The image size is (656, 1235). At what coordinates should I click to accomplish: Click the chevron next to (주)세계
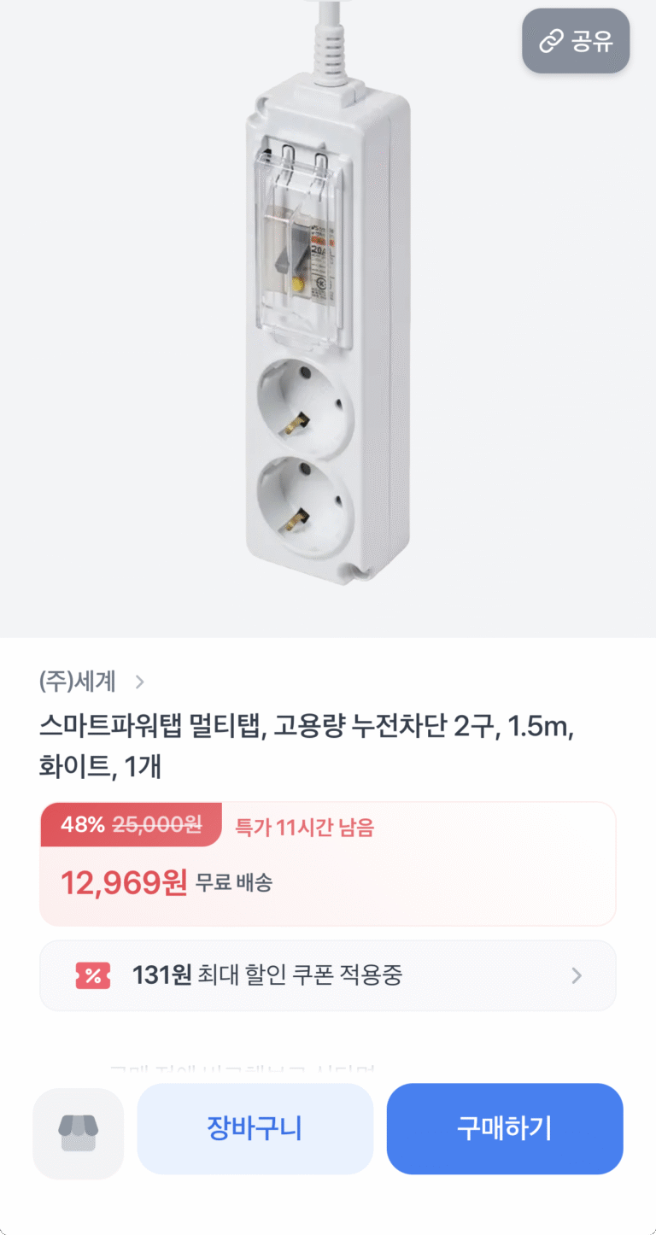pyautogui.click(x=140, y=682)
